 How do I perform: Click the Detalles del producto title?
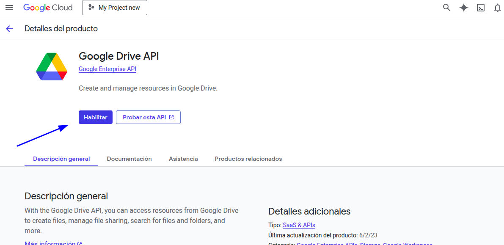[x=61, y=29]
